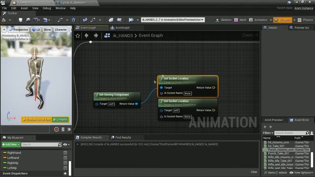This screenshot has width=315, height=177.
Task: Toggle the eye icon on Lefthand variable
Action: 65,158
